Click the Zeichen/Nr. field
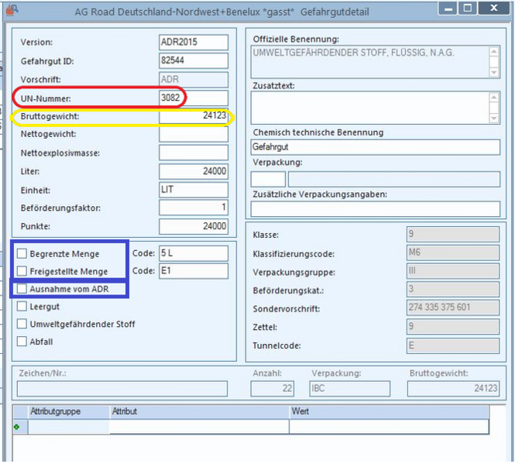 (x=122, y=389)
